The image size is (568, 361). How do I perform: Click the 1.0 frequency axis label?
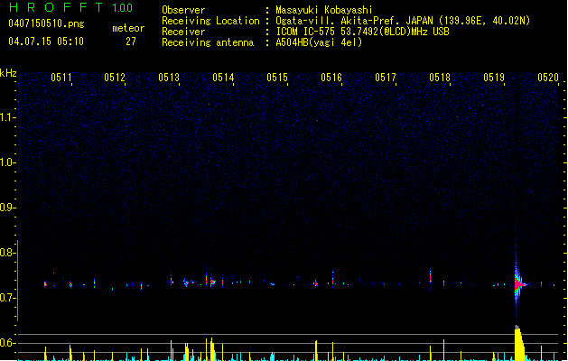tap(7, 162)
